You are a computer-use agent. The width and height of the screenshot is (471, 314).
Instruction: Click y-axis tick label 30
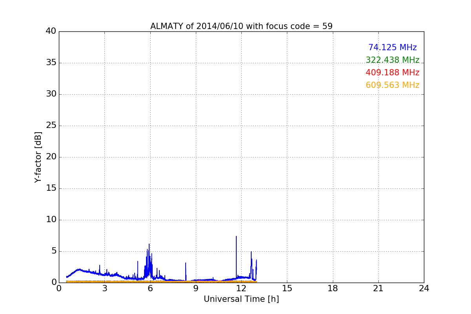click(51, 94)
